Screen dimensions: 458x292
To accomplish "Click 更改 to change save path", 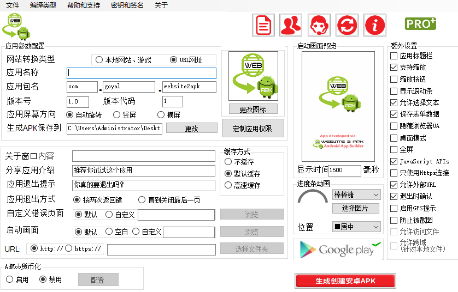I will pos(192,128).
